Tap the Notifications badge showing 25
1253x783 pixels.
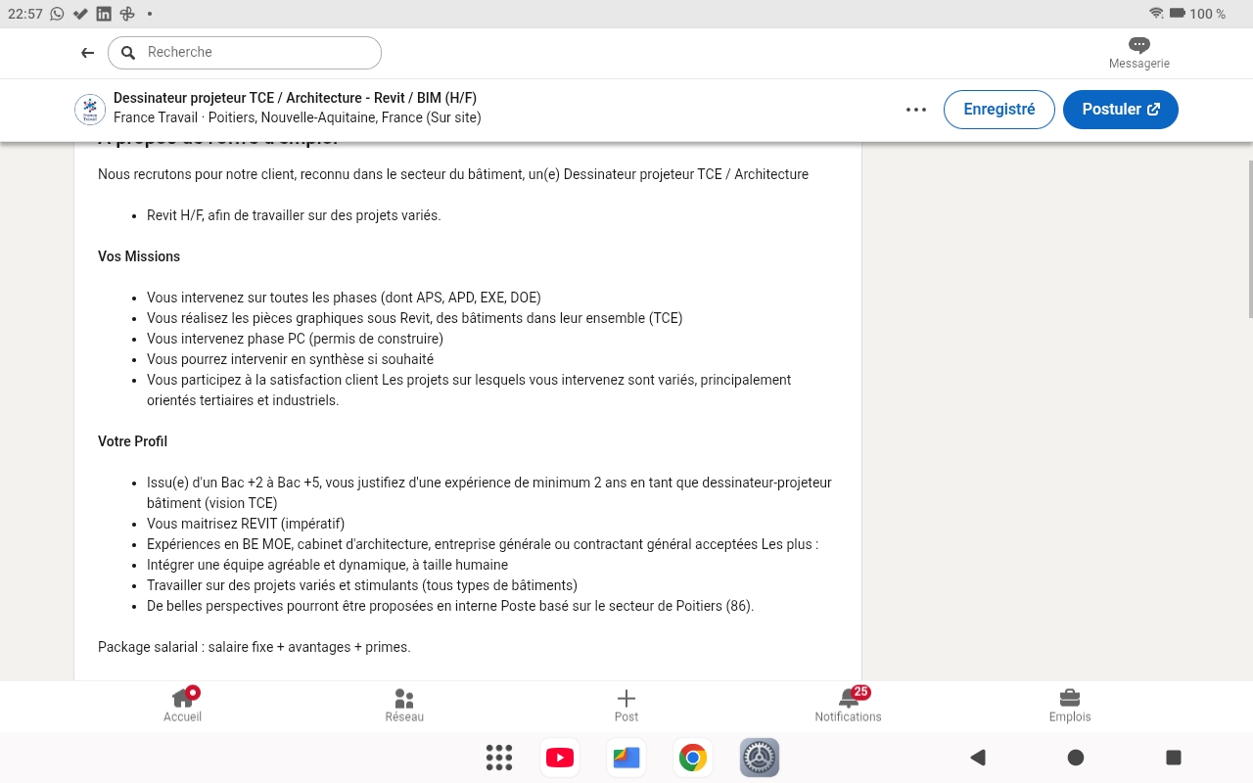coord(859,692)
